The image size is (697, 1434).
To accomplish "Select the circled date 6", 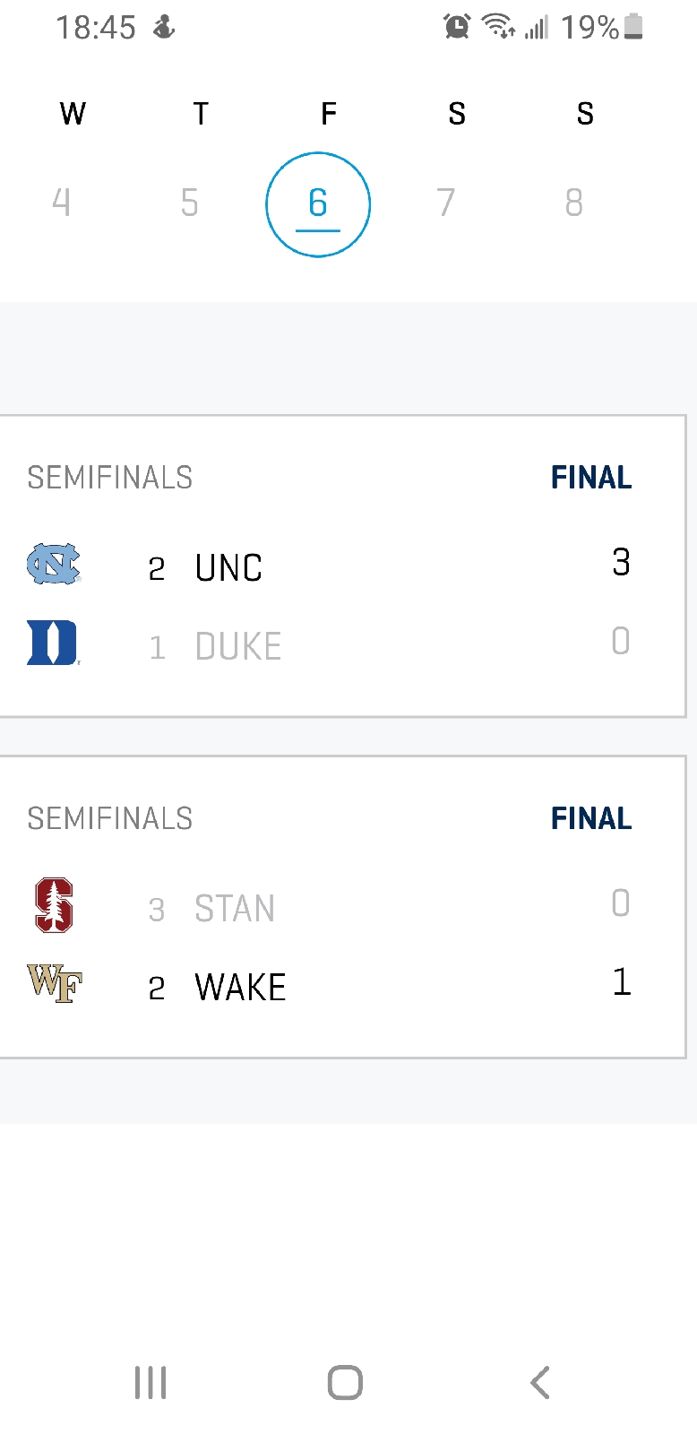I will [x=318, y=204].
